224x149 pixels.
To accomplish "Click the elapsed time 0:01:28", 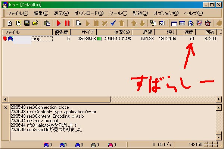I will [147, 39].
